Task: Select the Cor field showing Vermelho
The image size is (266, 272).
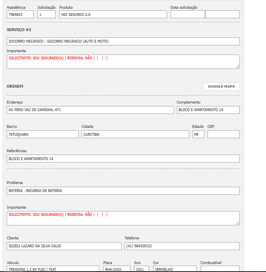Action: [x=175, y=269]
